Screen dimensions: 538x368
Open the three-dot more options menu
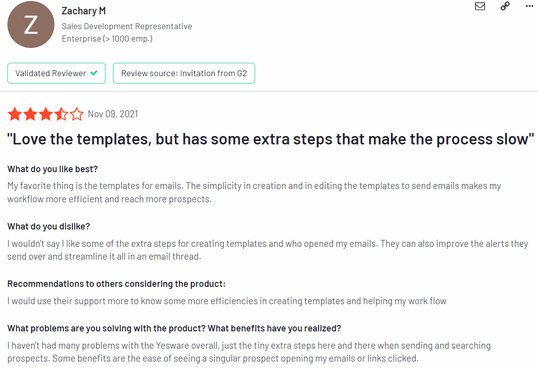[x=530, y=6]
